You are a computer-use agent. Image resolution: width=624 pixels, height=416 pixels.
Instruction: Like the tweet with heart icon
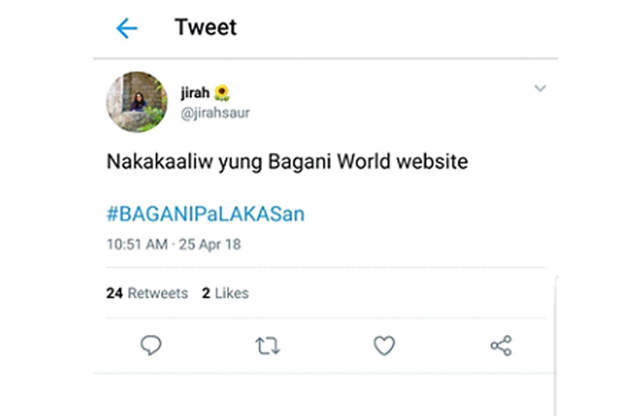(384, 345)
